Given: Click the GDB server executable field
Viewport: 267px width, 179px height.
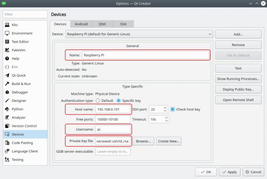Looking at the screenshot, I should tap(113, 151).
